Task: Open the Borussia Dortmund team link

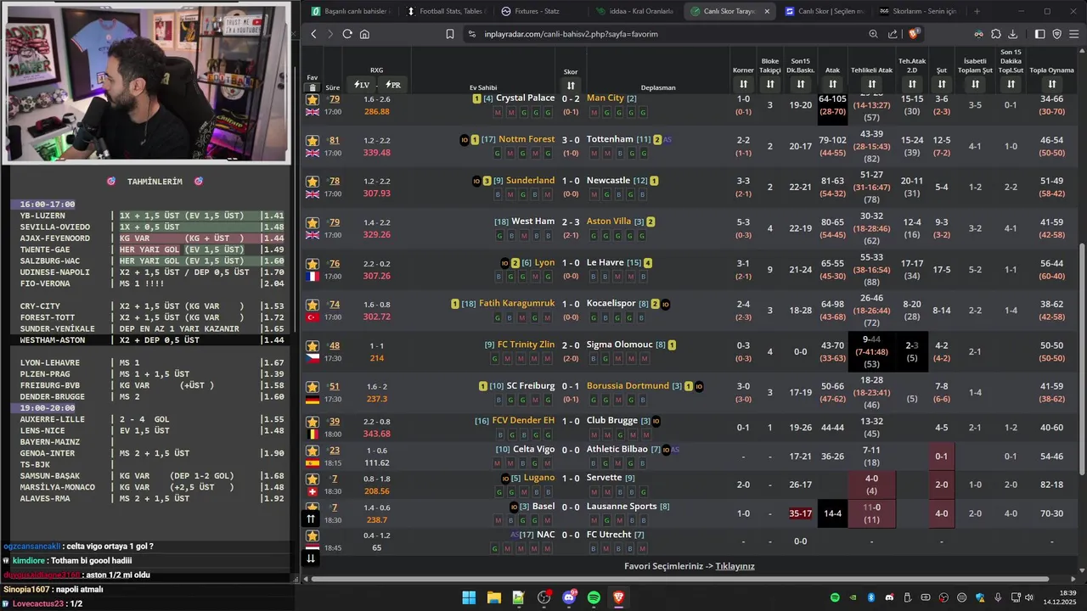Action: coord(628,386)
